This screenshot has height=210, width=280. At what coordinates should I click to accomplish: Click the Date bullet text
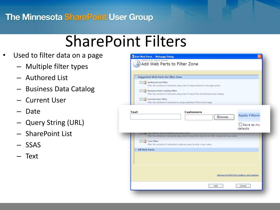point(33,112)
